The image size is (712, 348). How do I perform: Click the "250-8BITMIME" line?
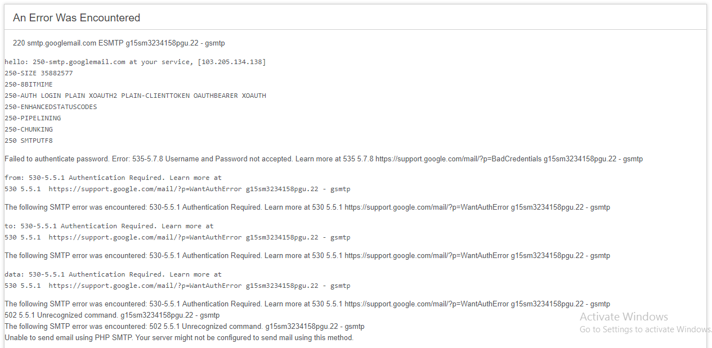[x=29, y=84]
